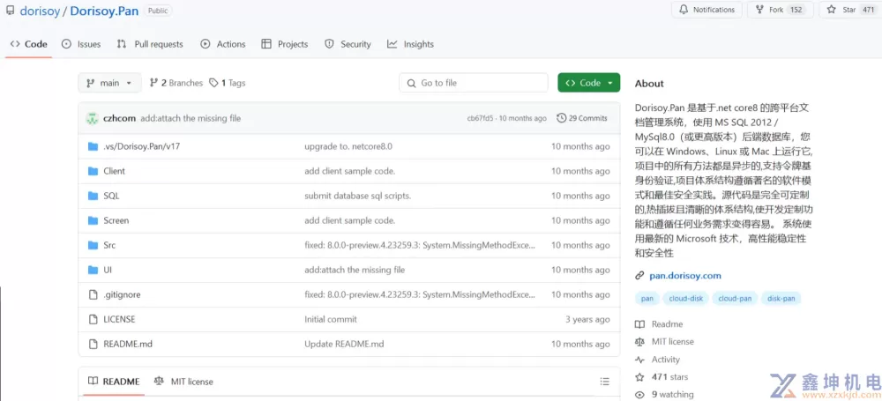This screenshot has height=401, width=882.
Task: Open commit 'upgrade to. netcore8.0'
Action: click(x=348, y=146)
